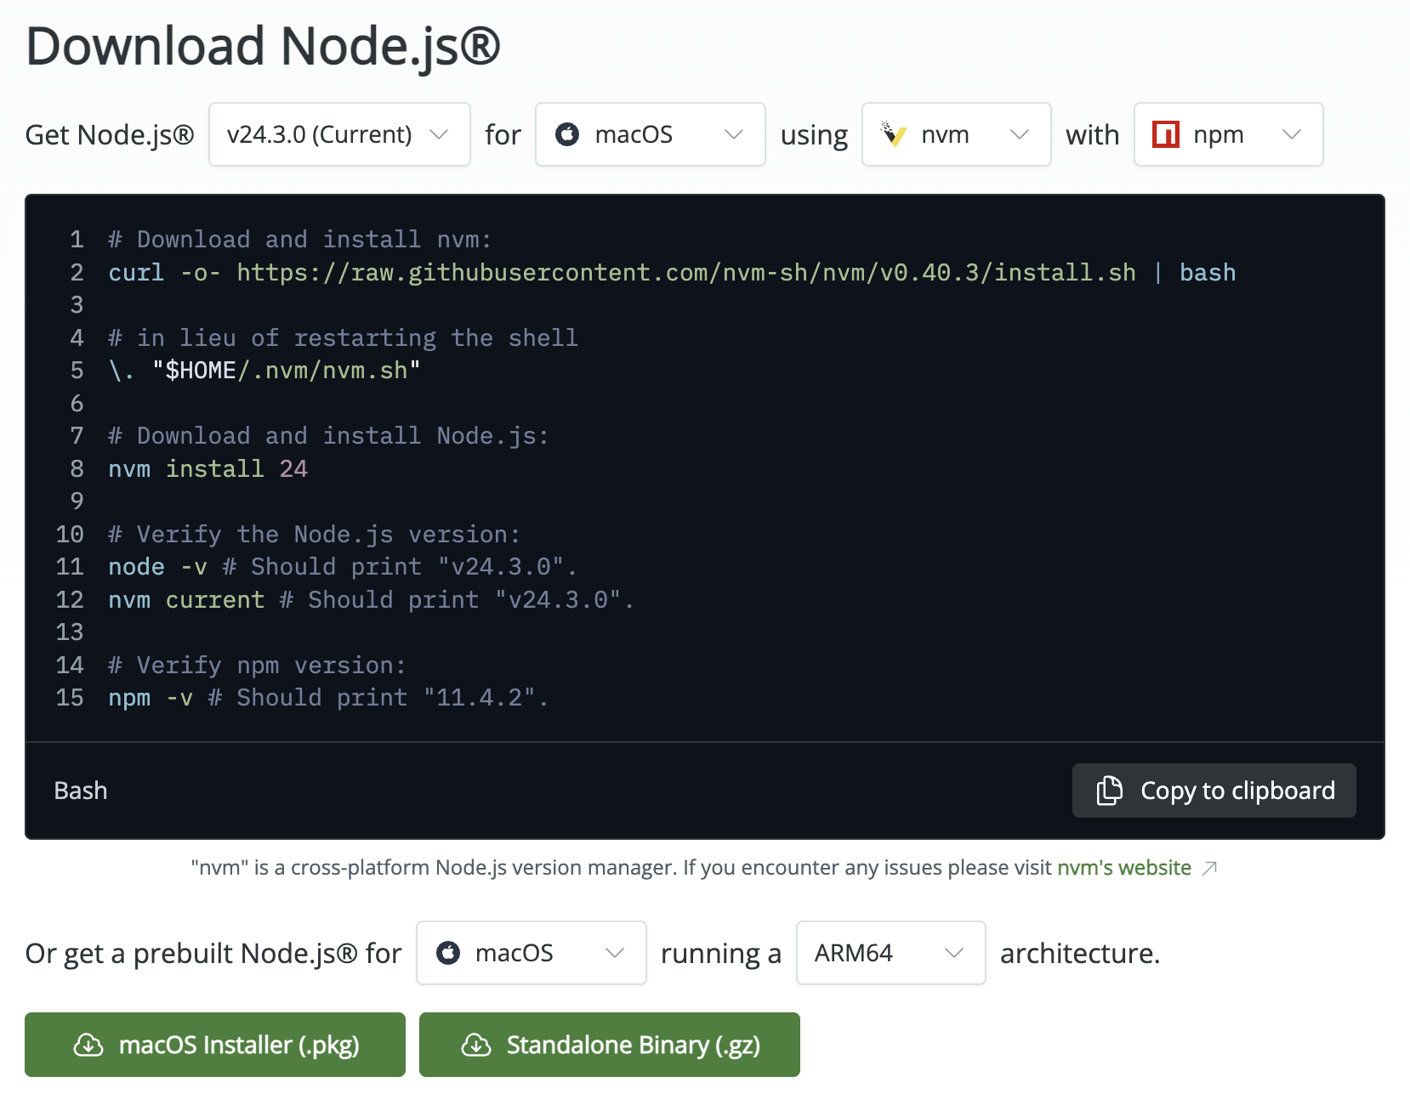Image resolution: width=1410 pixels, height=1105 pixels.
Task: Download the macOS Installer (.pkg)
Action: coord(215,1045)
